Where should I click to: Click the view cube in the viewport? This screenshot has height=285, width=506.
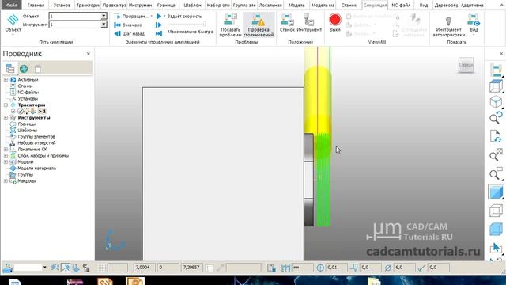pos(466,65)
